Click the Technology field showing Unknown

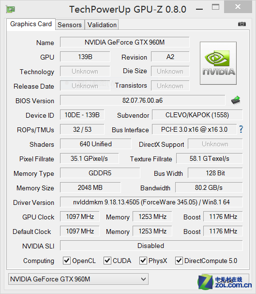tap(85, 71)
